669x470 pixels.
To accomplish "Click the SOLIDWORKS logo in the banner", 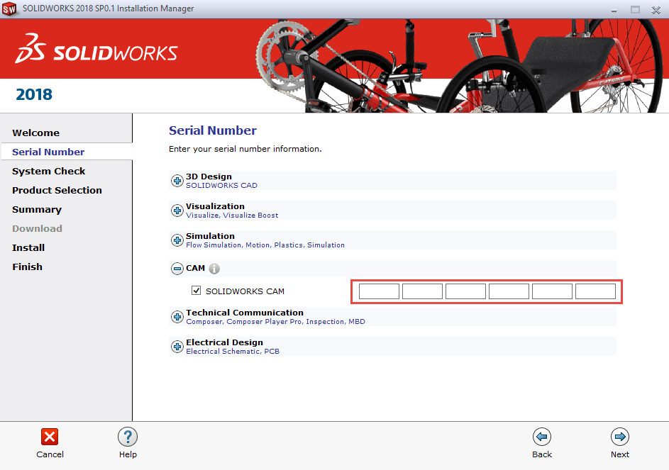I will [96, 49].
